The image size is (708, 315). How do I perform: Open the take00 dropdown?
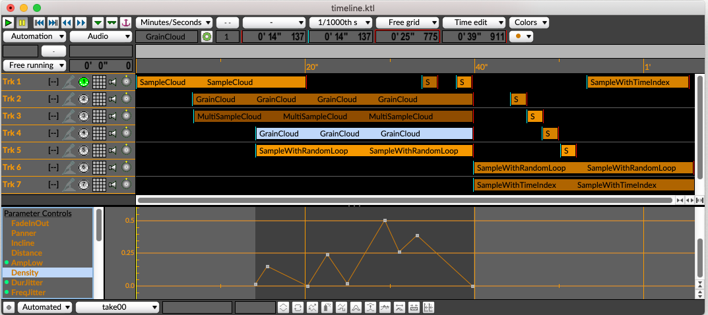coord(117,307)
